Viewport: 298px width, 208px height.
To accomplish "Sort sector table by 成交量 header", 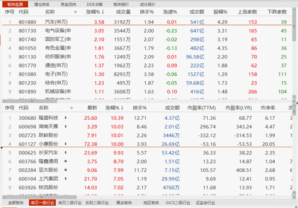I will click(123, 12).
